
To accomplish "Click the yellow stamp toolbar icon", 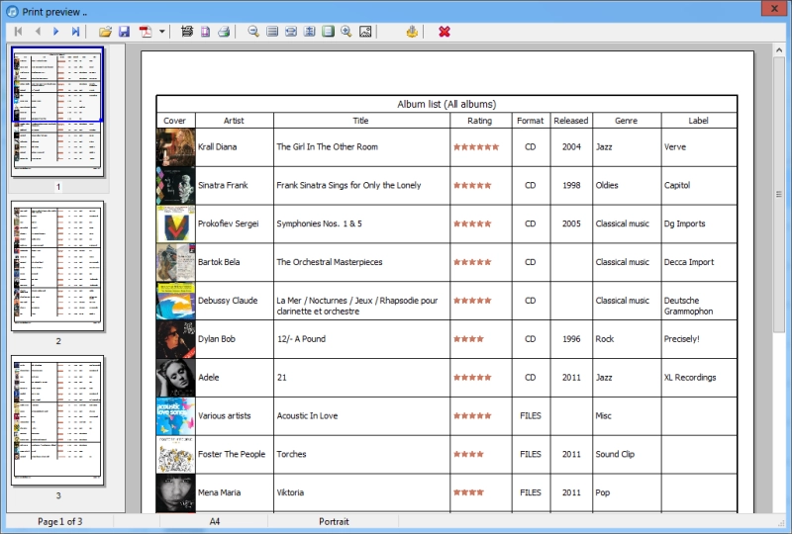I will [x=412, y=32].
